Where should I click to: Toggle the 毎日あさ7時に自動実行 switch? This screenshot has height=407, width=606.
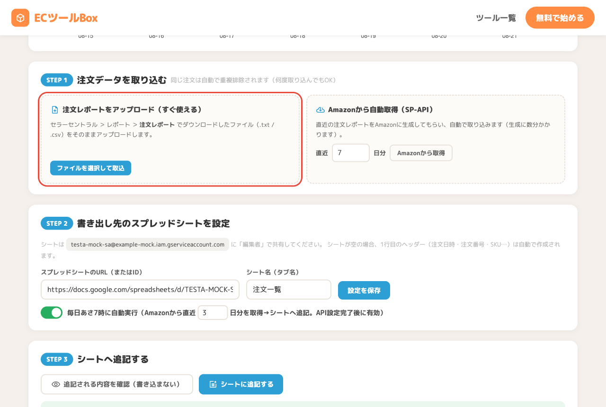click(x=52, y=313)
